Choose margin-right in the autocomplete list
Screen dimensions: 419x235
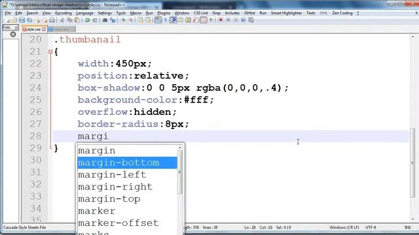click(127, 187)
